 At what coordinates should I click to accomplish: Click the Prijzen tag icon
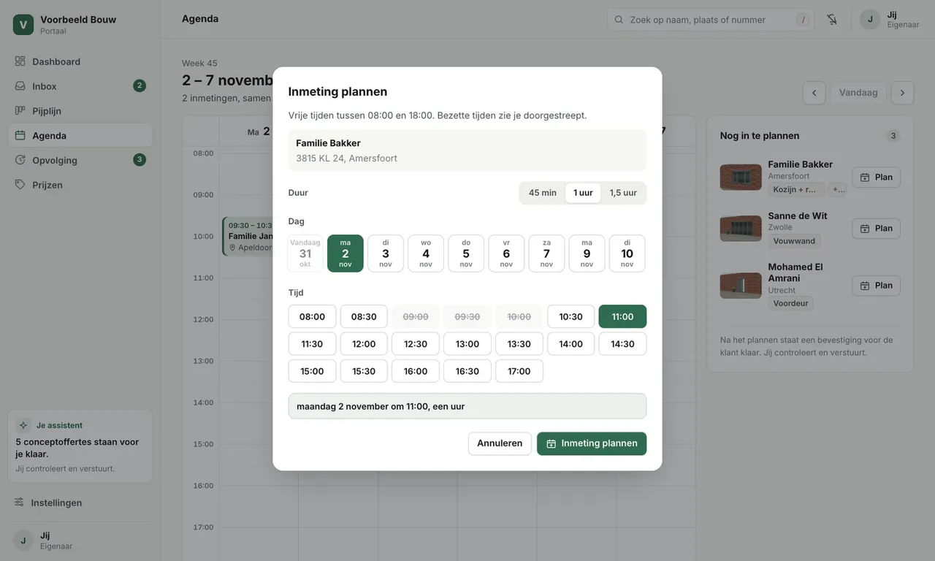pos(20,185)
